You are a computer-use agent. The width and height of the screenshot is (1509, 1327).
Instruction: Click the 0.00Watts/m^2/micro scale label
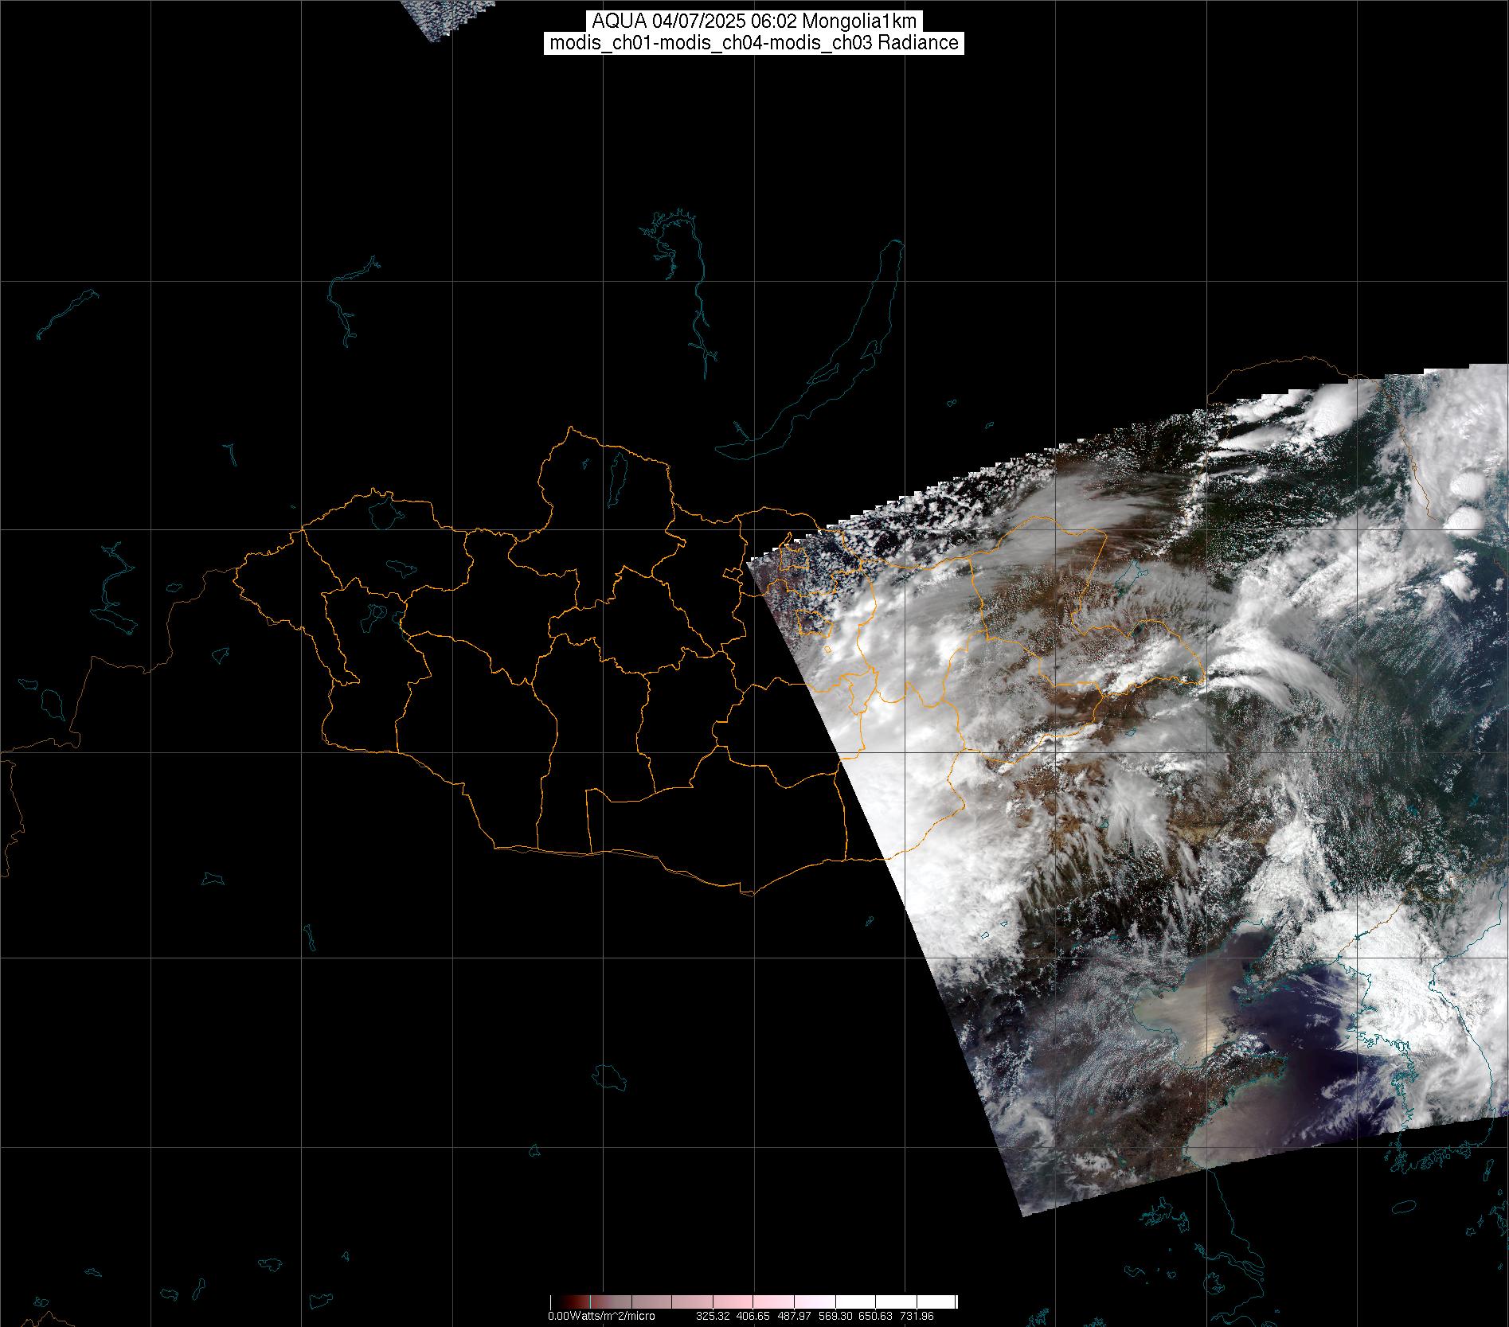[601, 1317]
